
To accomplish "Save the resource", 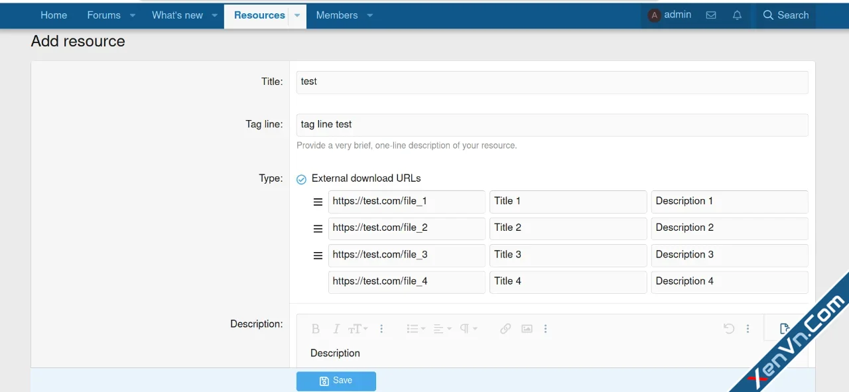I will click(336, 381).
